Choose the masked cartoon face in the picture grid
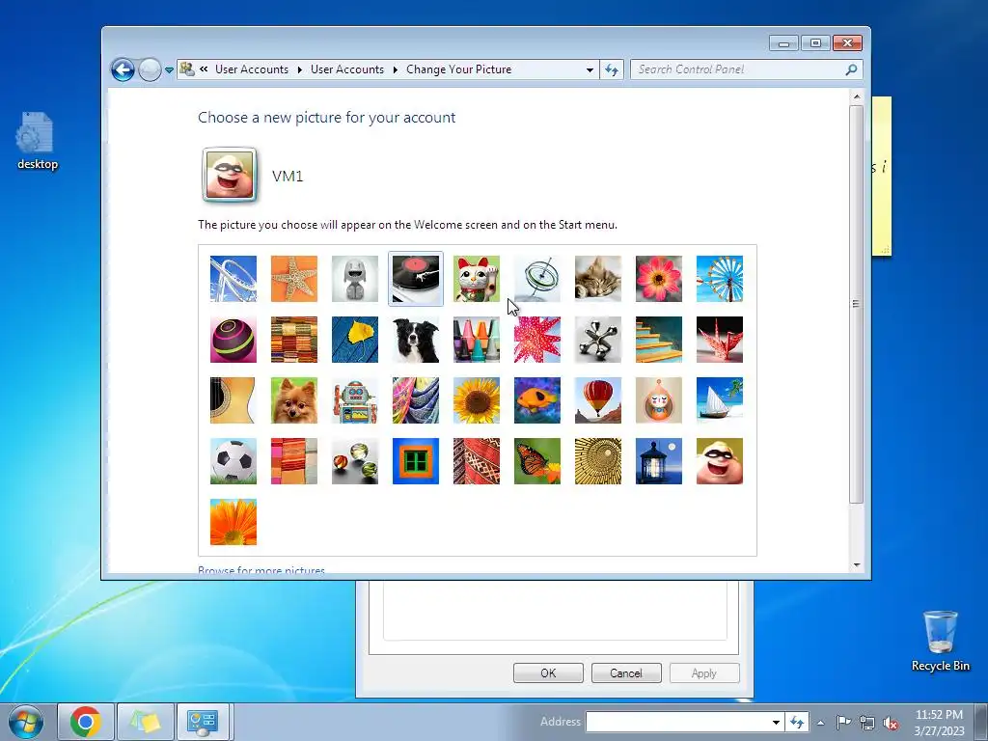The height and width of the screenshot is (741, 988). [x=720, y=461]
